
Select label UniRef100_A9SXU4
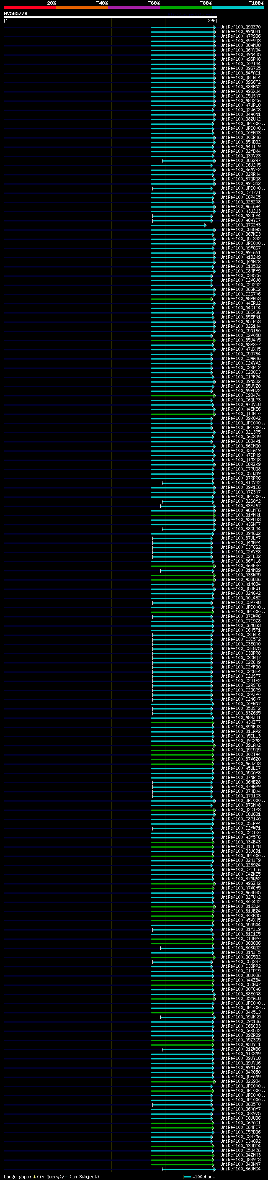[240, 91]
